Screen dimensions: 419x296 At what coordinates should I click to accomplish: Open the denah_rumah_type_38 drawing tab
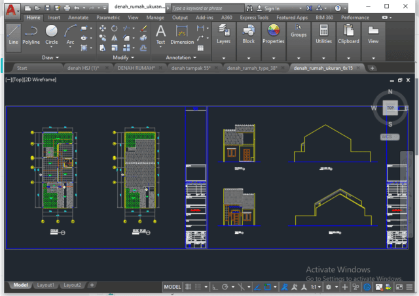coord(252,68)
